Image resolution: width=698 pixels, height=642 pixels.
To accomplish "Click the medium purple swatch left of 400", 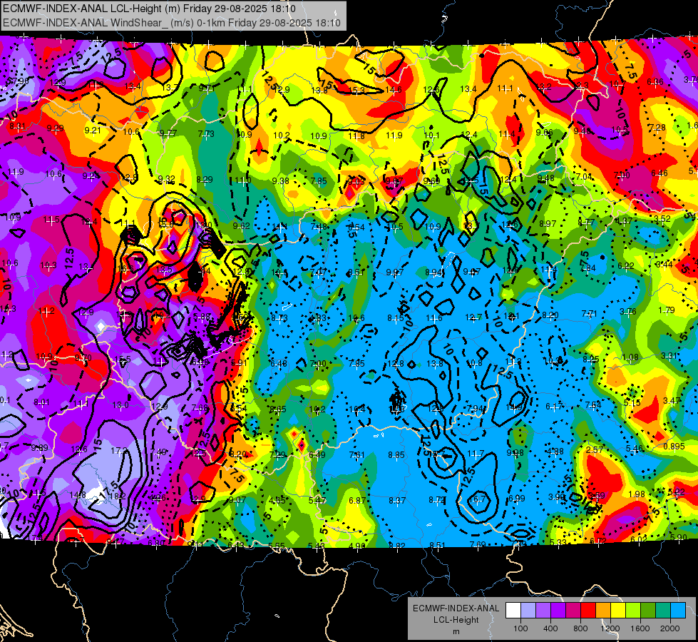I will (543, 611).
